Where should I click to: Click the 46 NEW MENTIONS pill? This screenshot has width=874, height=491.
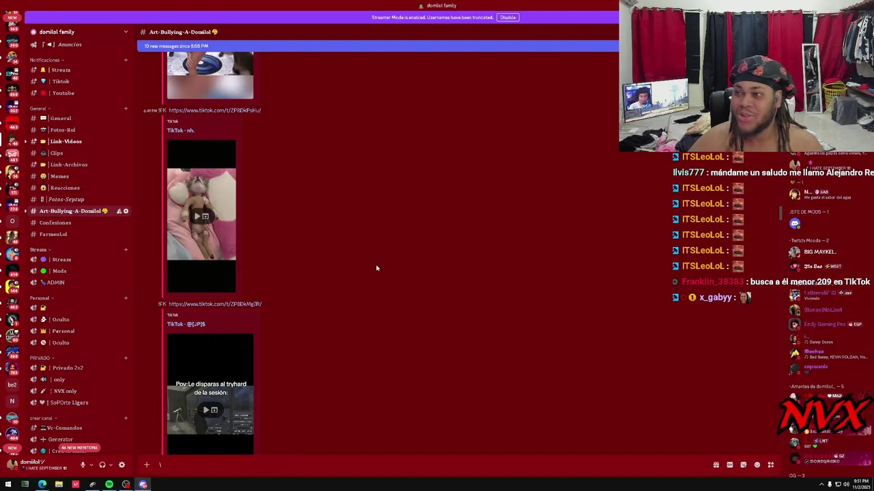click(x=79, y=447)
